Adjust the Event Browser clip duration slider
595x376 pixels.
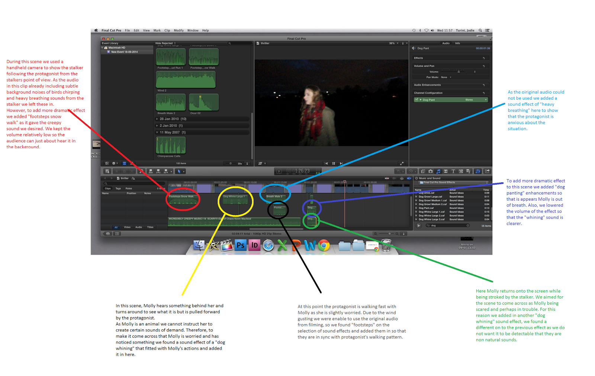click(x=231, y=163)
